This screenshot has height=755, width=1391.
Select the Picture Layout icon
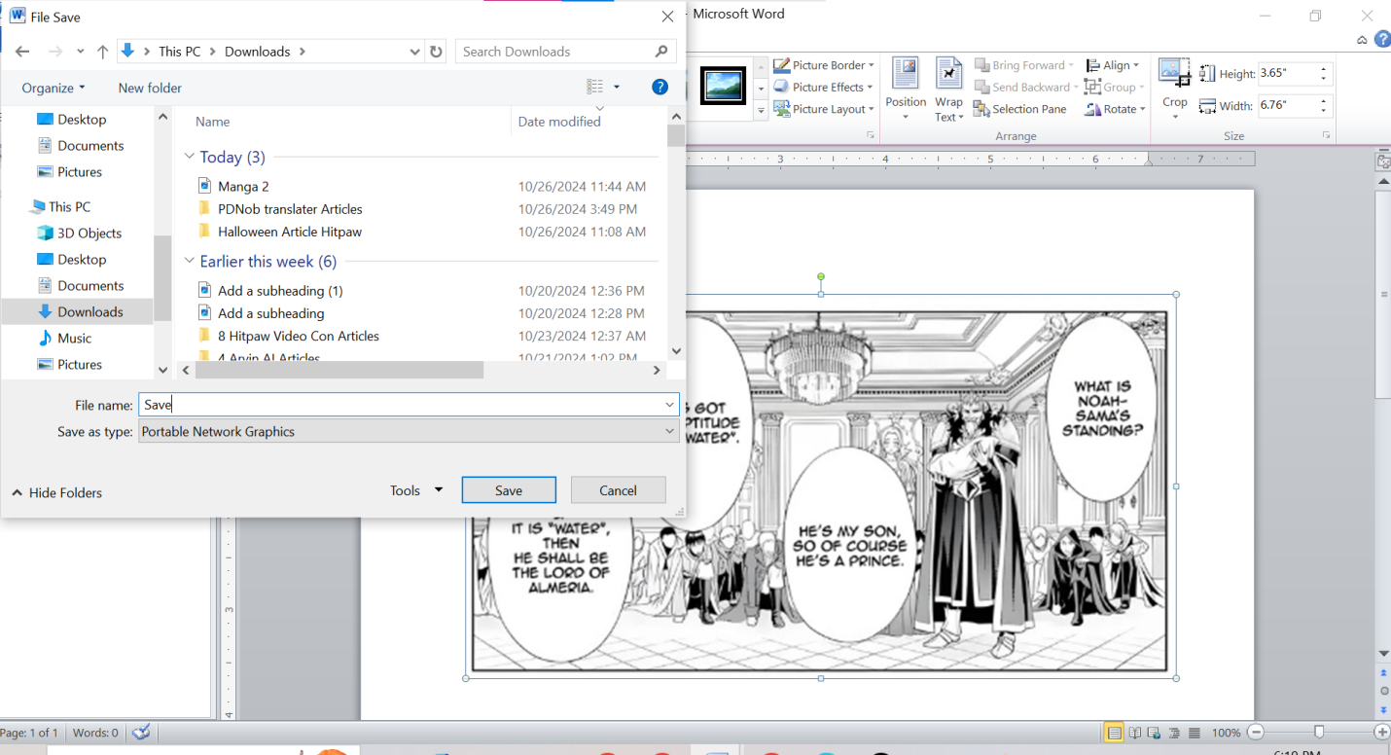(x=823, y=108)
